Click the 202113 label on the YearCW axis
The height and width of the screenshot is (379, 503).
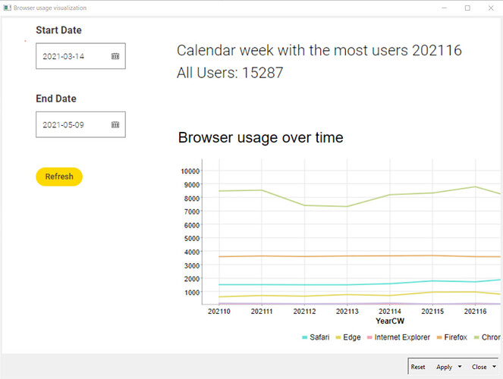(347, 311)
